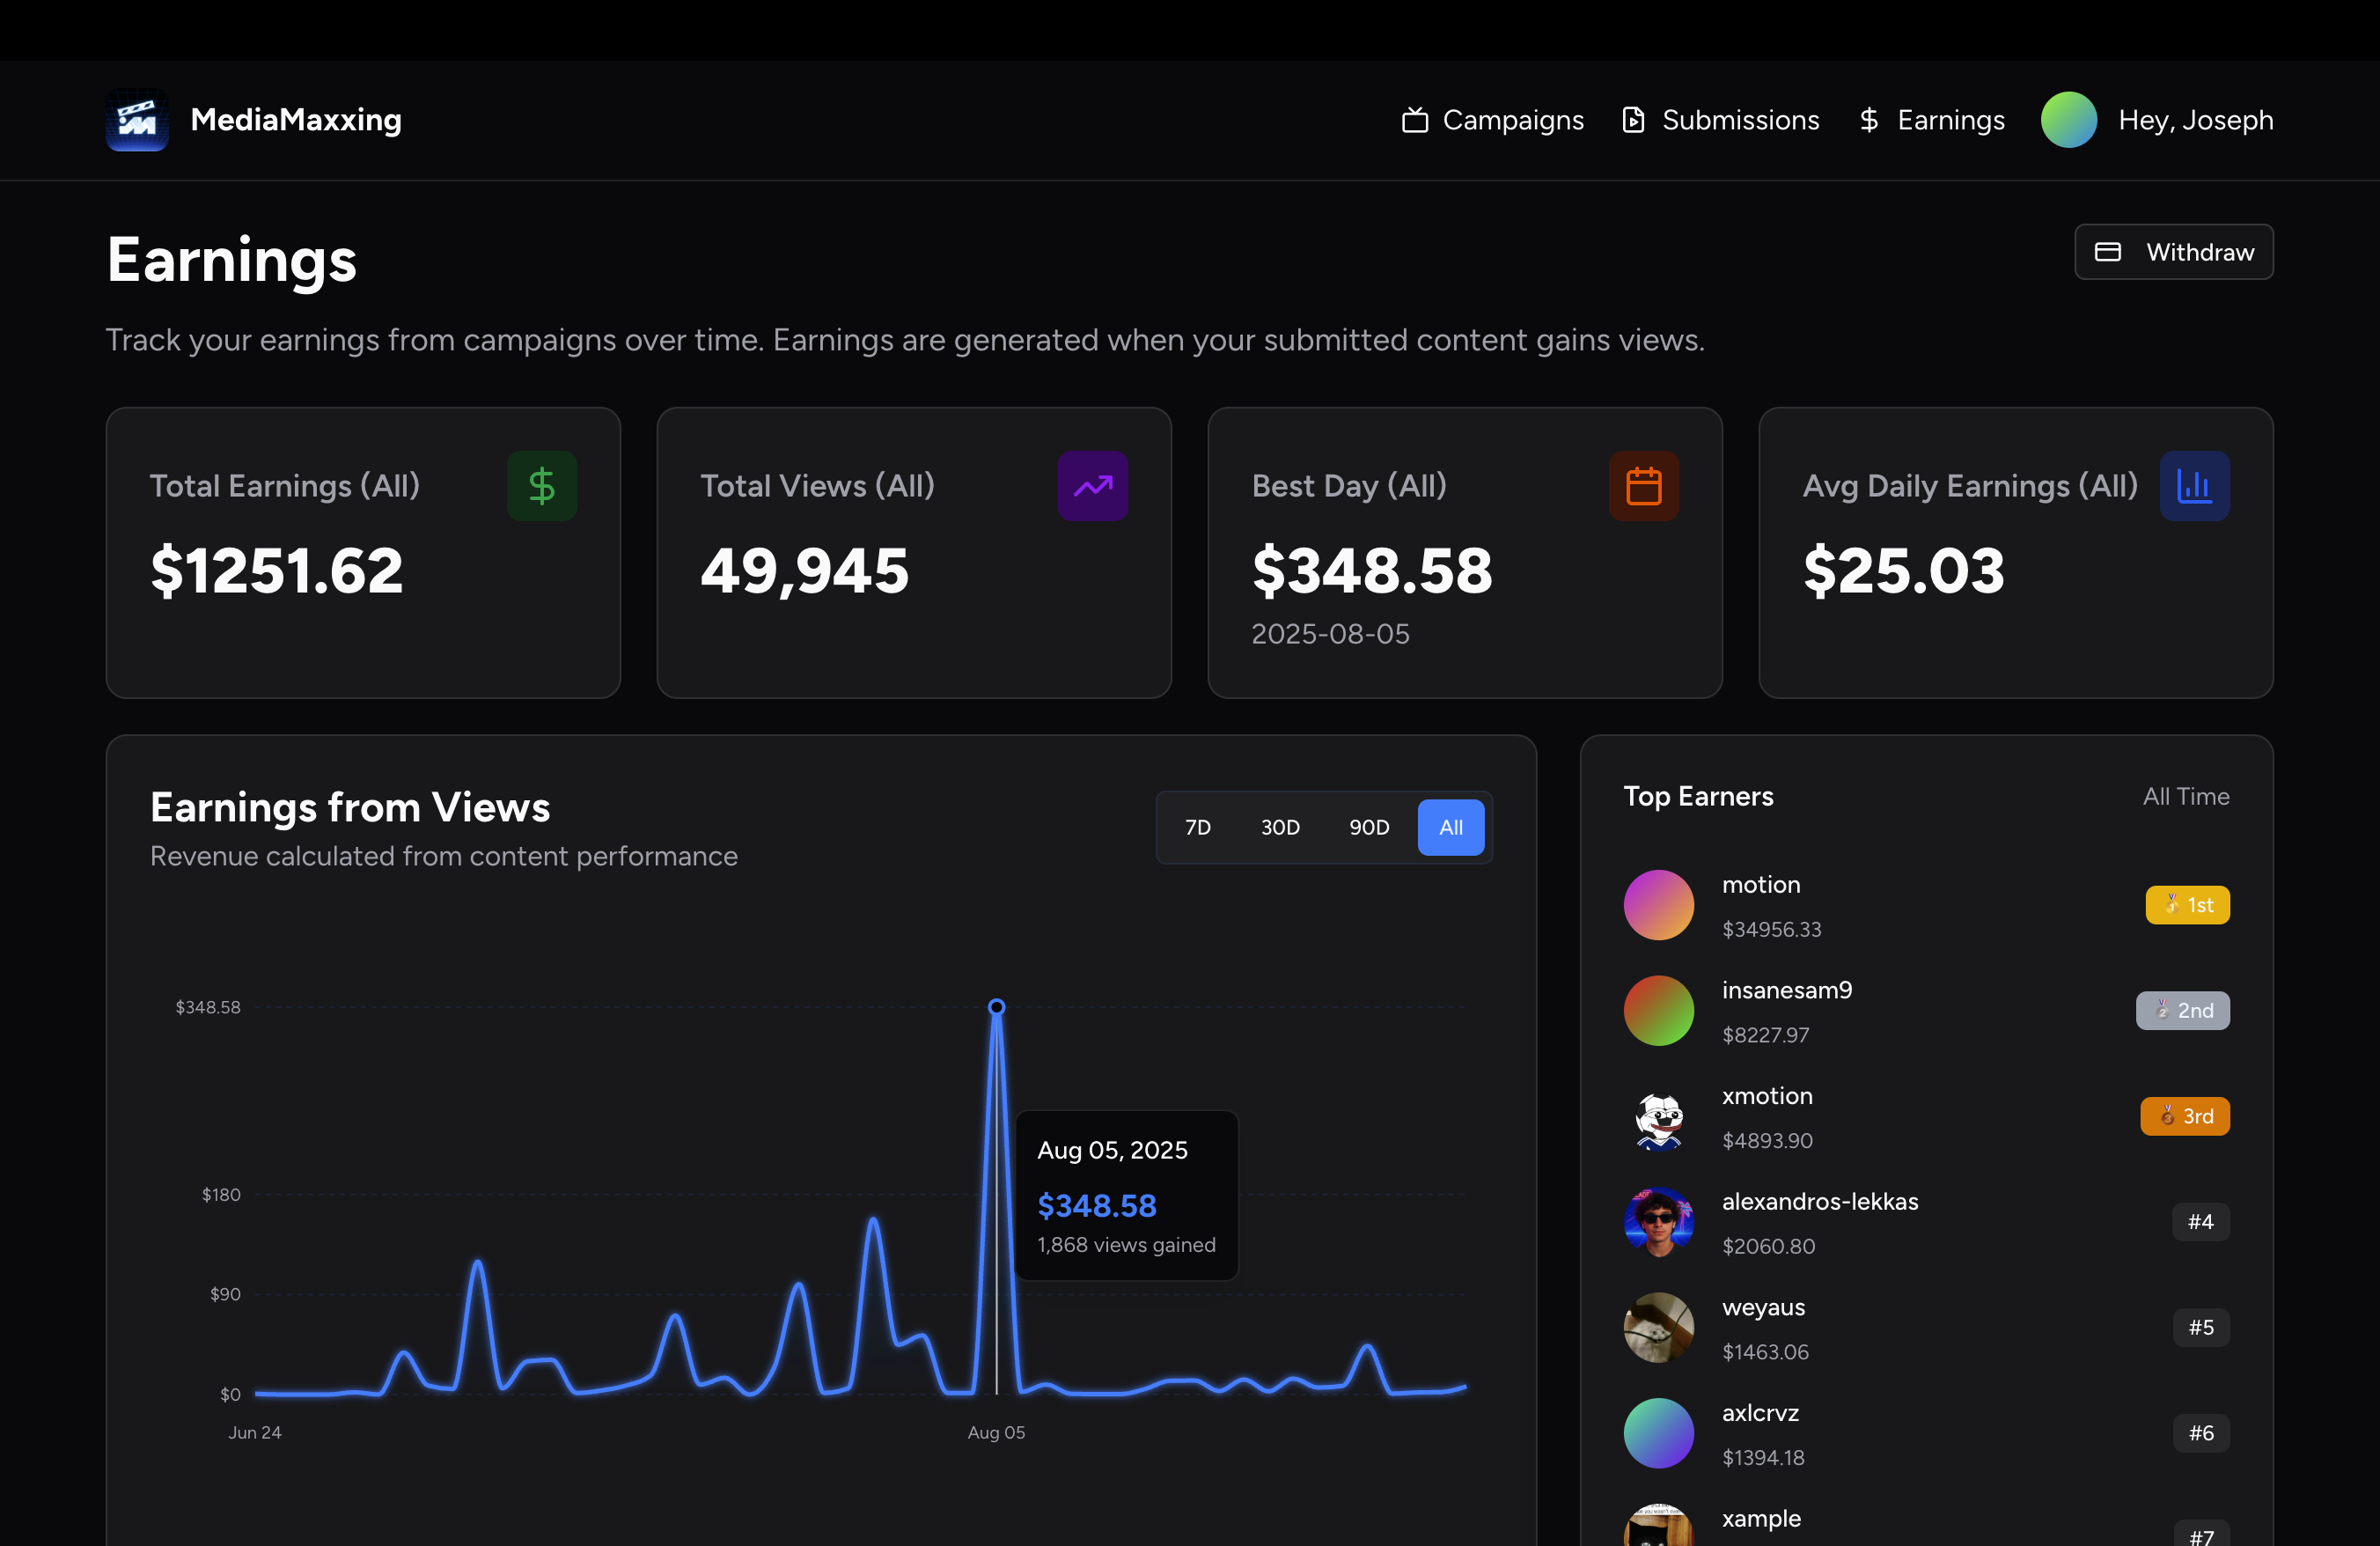Image resolution: width=2380 pixels, height=1546 pixels.
Task: Click the orange calendar icon on Best Day card
Action: coord(1643,486)
